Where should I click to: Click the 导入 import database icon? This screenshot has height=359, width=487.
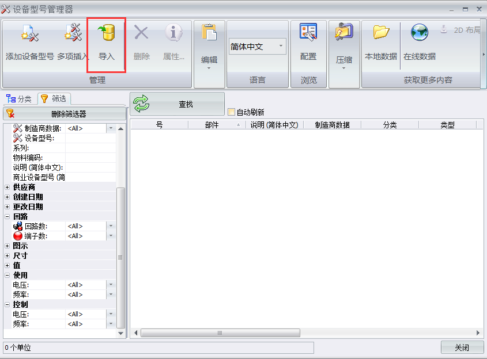coord(107,33)
